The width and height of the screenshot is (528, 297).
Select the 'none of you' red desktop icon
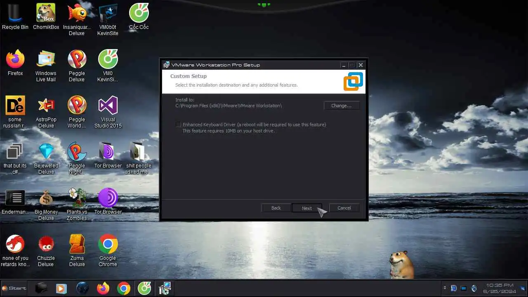pyautogui.click(x=15, y=251)
